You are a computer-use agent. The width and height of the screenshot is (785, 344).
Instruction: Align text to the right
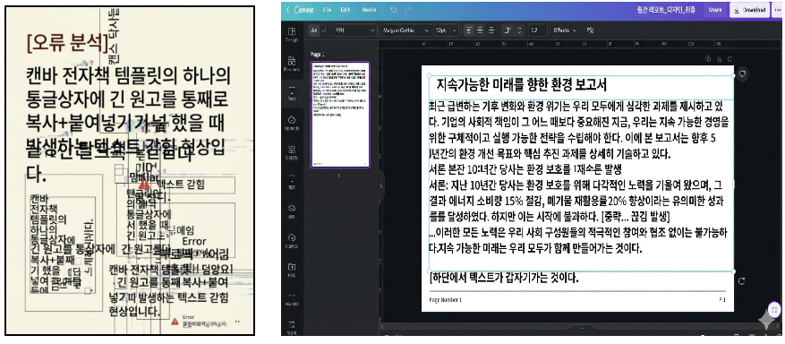click(x=491, y=30)
